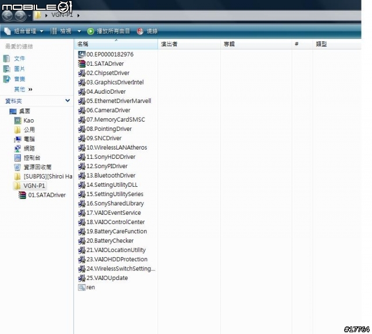Click the 13.BluetoothDriver installer icon
The image size is (372, 334).
coord(81,176)
